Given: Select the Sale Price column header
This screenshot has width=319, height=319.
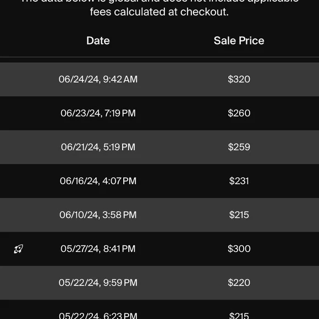Looking at the screenshot, I should coord(239,41).
